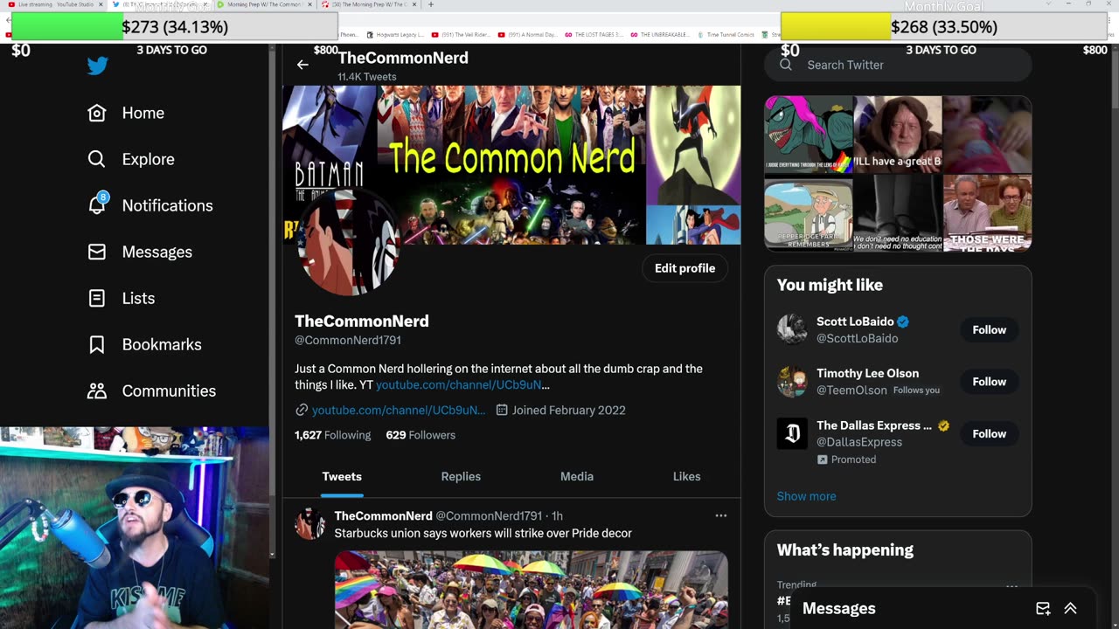This screenshot has width=1119, height=629.
Task: Expand the Messages drawer with chevrons
Action: (x=1070, y=609)
